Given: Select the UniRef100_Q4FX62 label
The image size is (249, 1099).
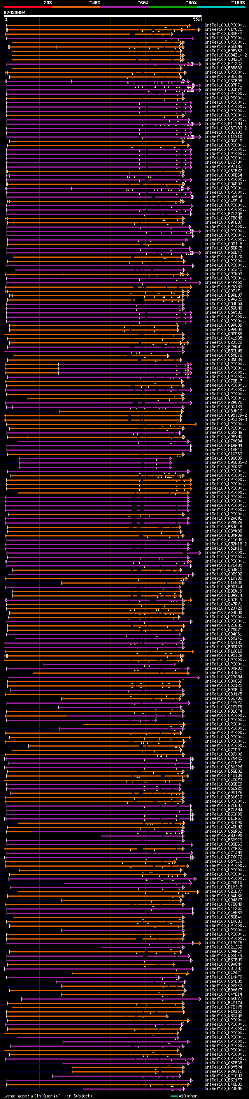Looking at the screenshot, I should [x=223, y=908].
